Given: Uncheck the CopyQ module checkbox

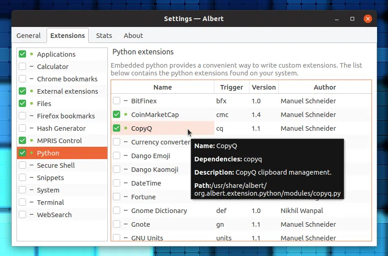Looking at the screenshot, I should (x=117, y=128).
